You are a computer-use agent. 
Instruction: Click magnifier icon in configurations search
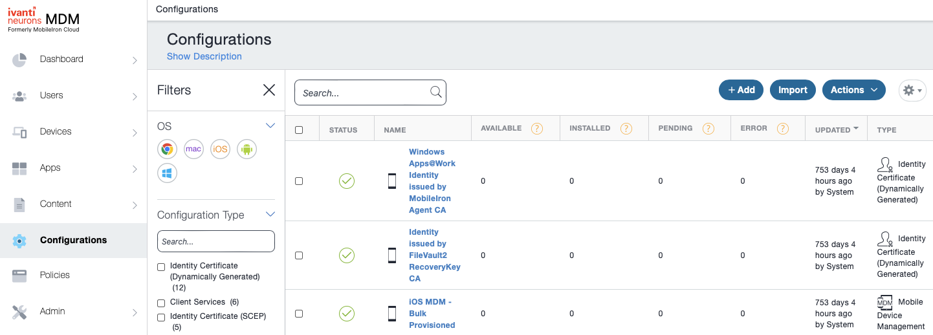pyautogui.click(x=436, y=92)
